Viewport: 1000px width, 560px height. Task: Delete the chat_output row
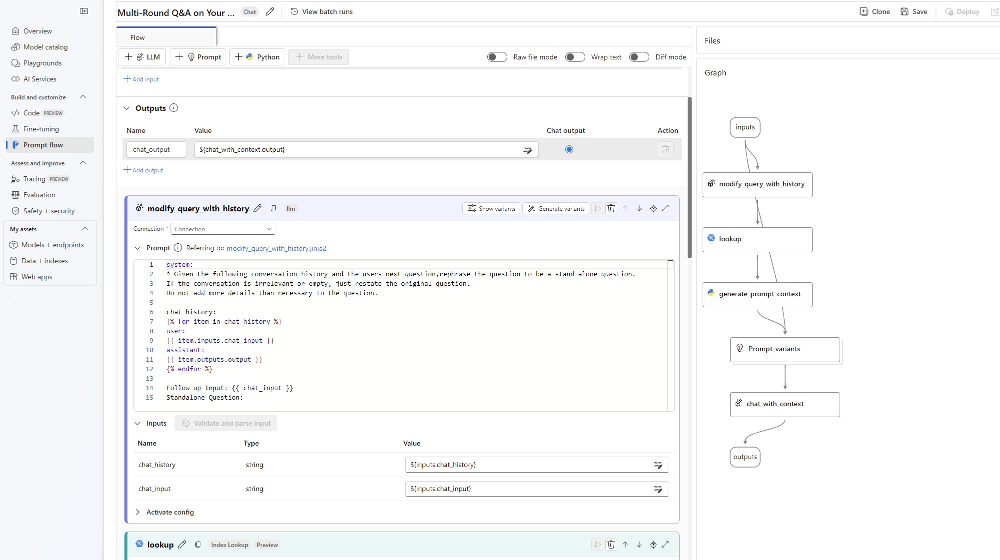666,149
